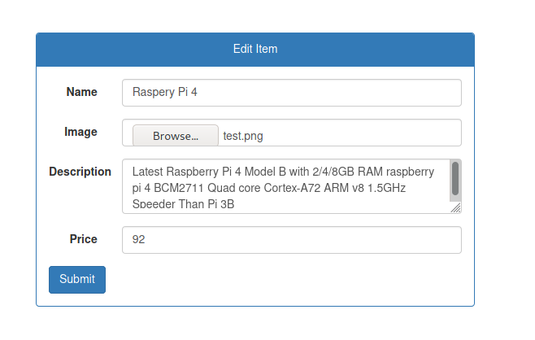
Task: Click the Description textarea resize handle
Action: pos(456,208)
